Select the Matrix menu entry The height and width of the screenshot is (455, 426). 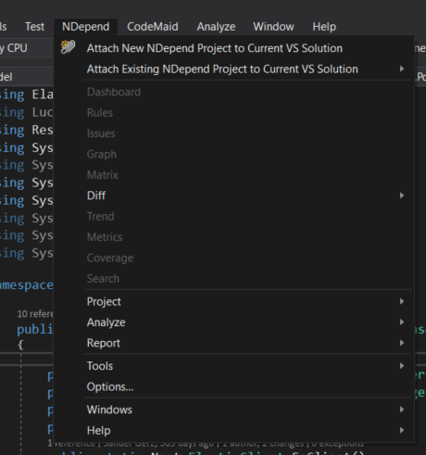click(x=233, y=175)
